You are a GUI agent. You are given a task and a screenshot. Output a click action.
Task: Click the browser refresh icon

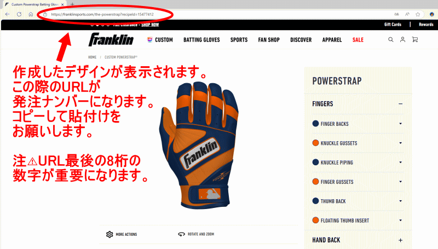click(19, 14)
